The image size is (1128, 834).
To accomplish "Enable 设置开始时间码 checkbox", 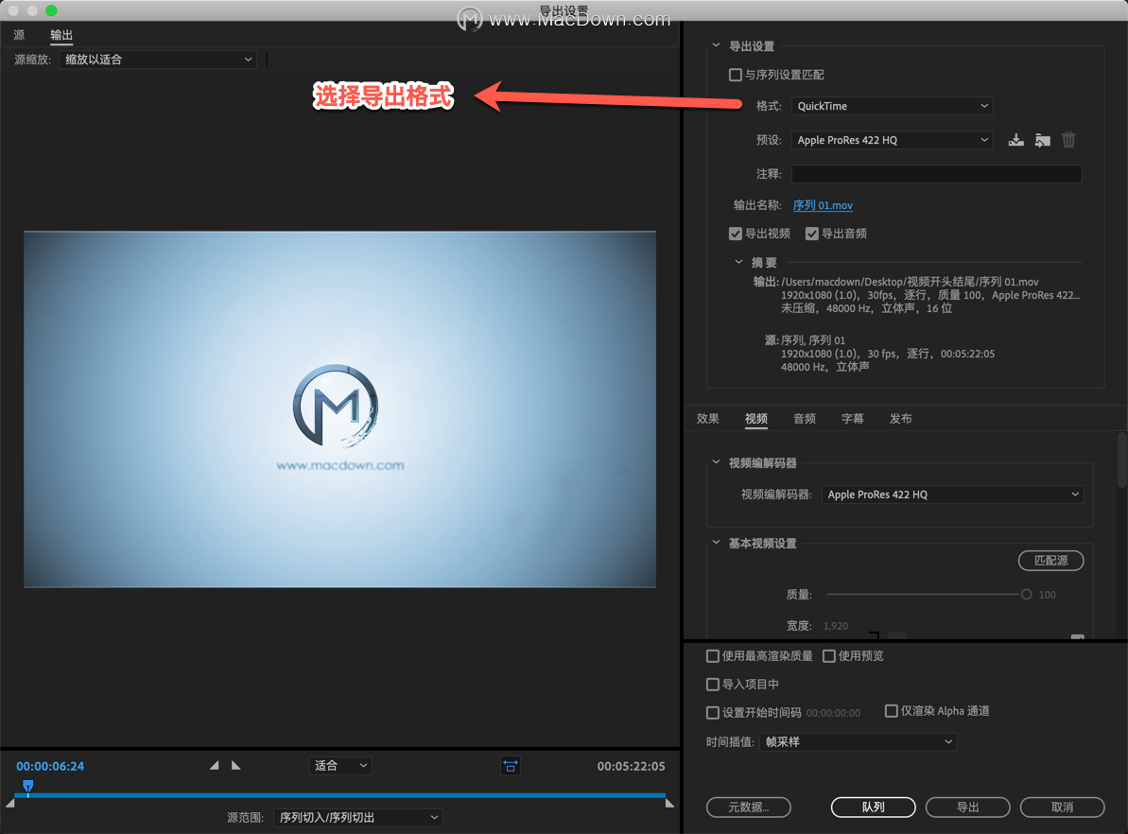I will (x=713, y=712).
